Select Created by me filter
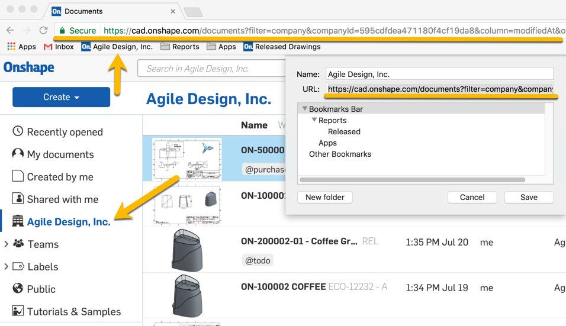 tap(53, 177)
